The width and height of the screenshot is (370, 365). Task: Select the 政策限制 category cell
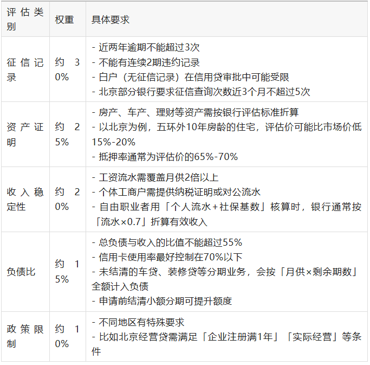pyautogui.click(x=25, y=336)
